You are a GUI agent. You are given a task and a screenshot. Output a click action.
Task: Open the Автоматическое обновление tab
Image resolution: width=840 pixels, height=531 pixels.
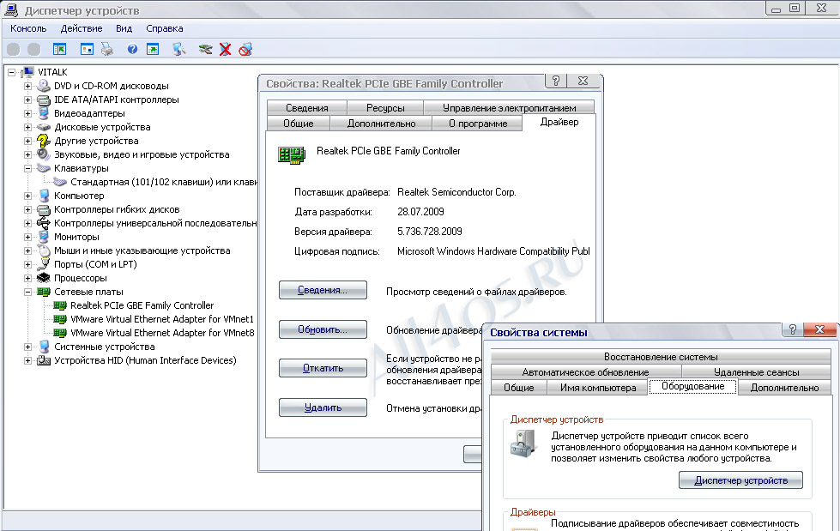pyautogui.click(x=585, y=371)
